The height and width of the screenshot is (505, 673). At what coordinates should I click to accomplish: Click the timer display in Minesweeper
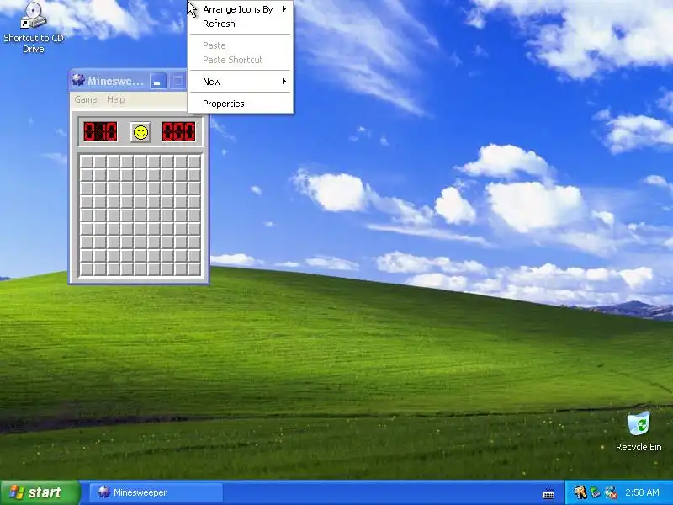pyautogui.click(x=178, y=132)
